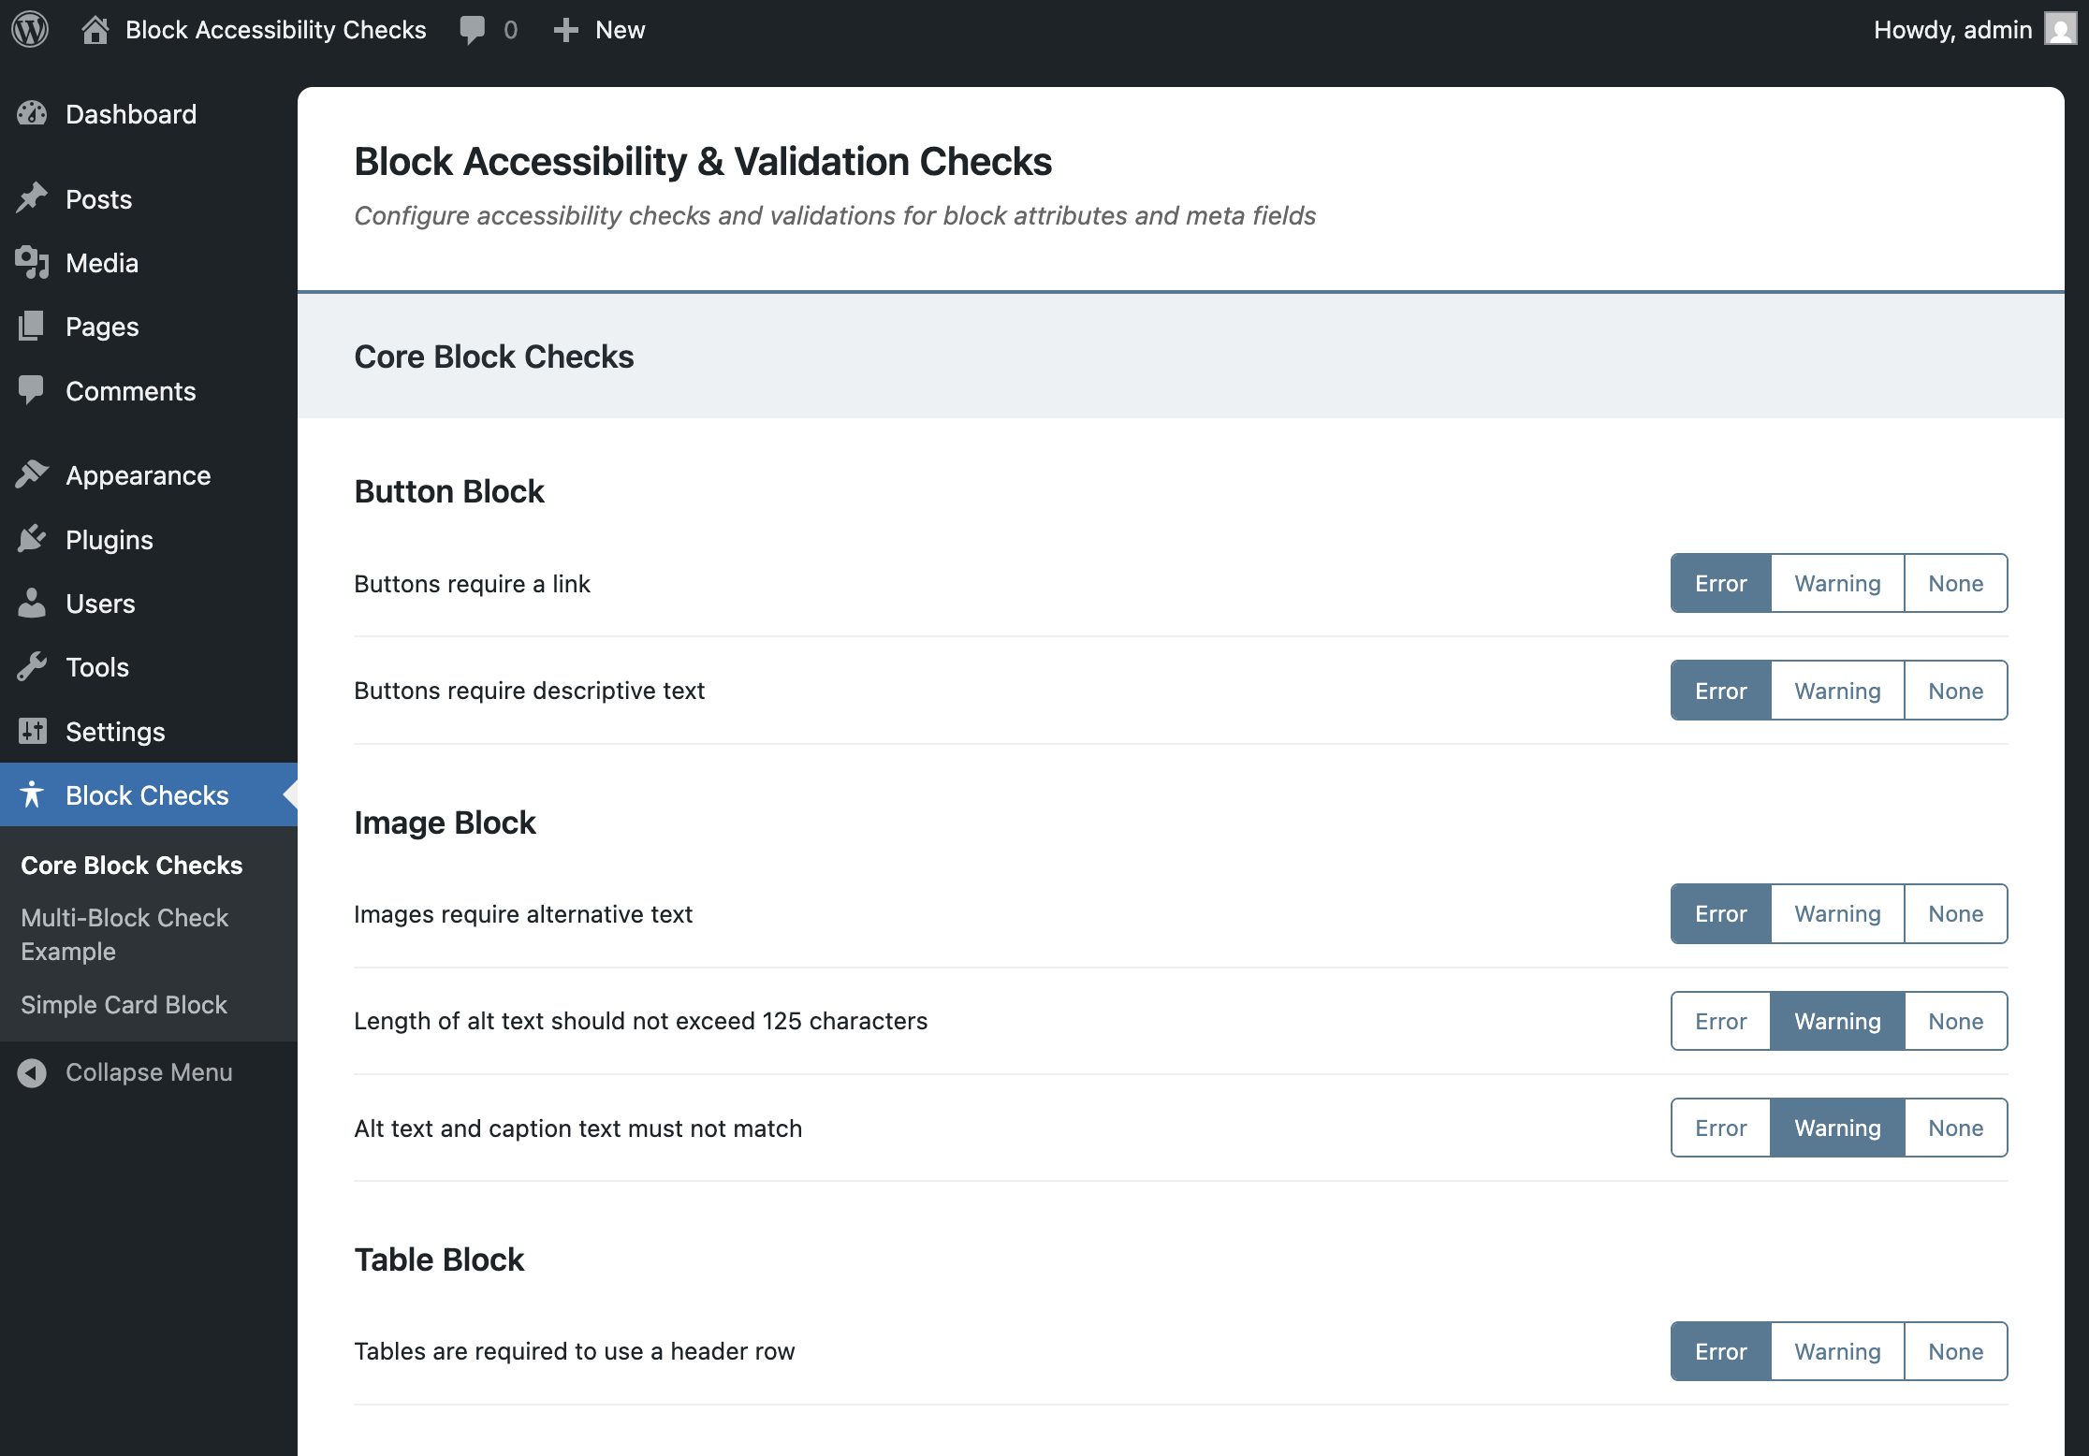Viewport: 2089px width, 1456px height.
Task: Select the Plugins icon in the sidebar
Action: point(32,539)
